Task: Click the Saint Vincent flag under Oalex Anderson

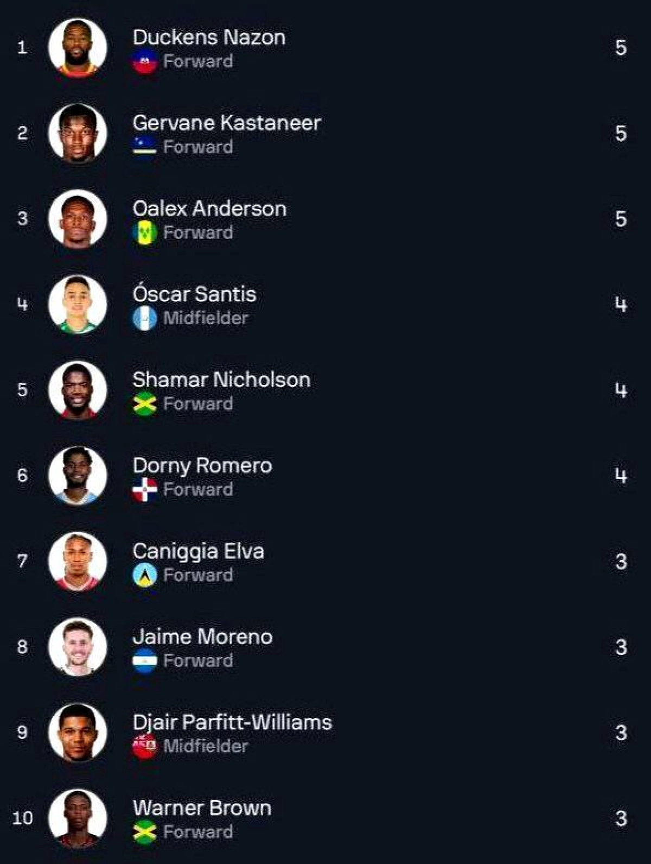Action: click(x=145, y=233)
